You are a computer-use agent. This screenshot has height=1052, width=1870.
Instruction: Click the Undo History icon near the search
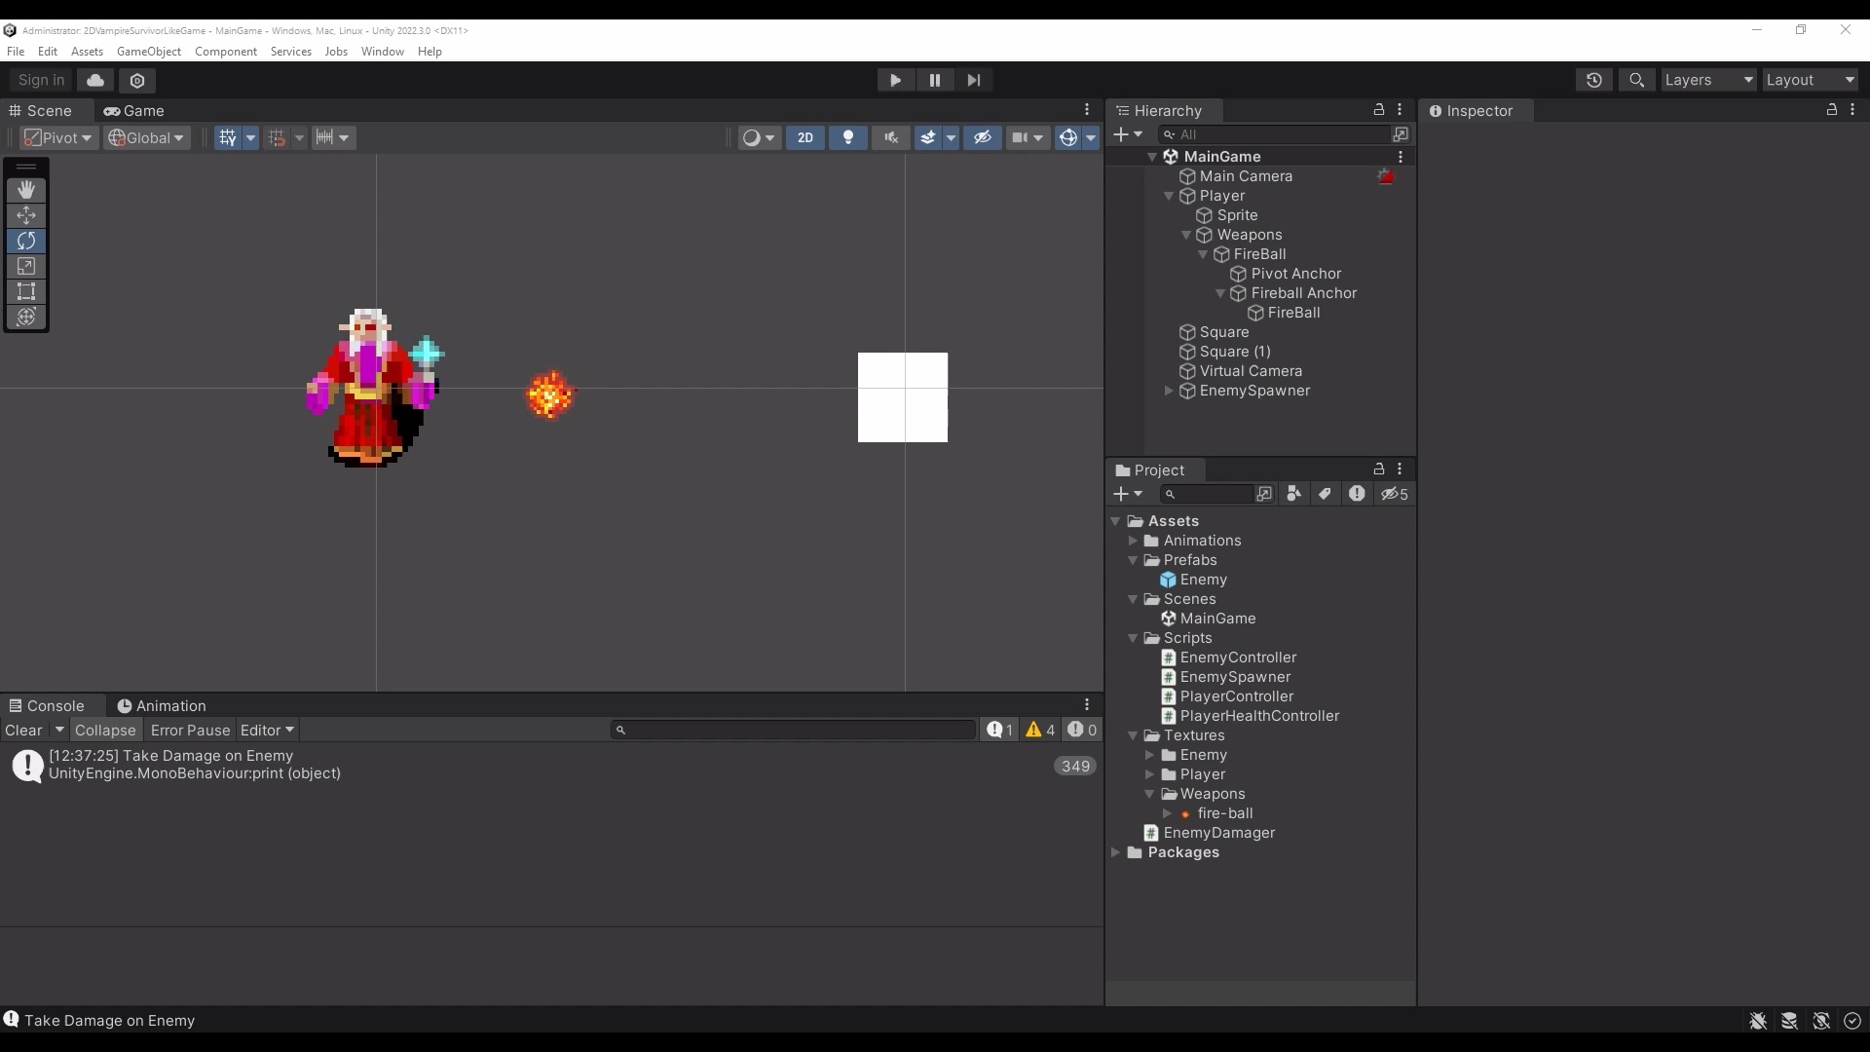(1594, 80)
